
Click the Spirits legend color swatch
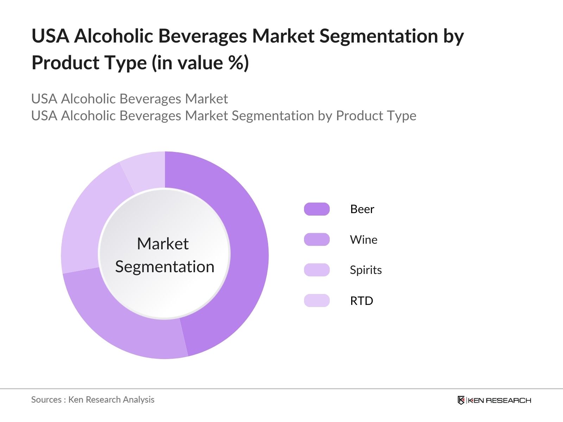coord(317,270)
